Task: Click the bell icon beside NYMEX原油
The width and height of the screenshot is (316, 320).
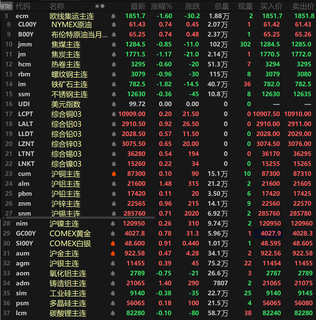Action: pyautogui.click(x=114, y=25)
